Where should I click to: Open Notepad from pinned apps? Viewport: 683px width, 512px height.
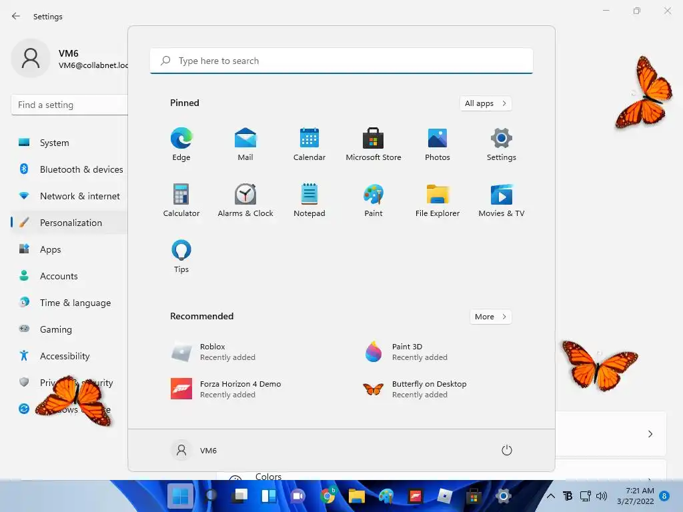(309, 200)
